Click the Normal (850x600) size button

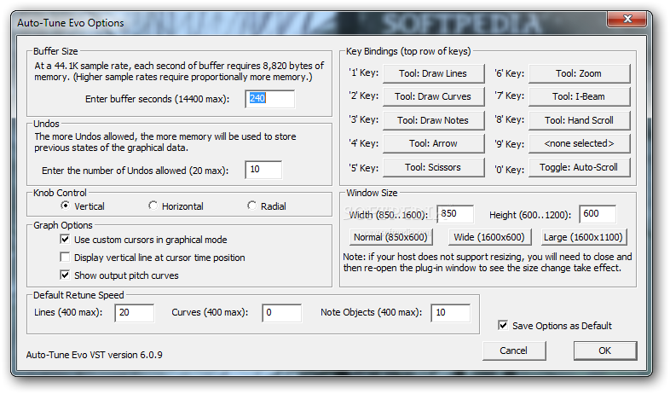(x=391, y=237)
